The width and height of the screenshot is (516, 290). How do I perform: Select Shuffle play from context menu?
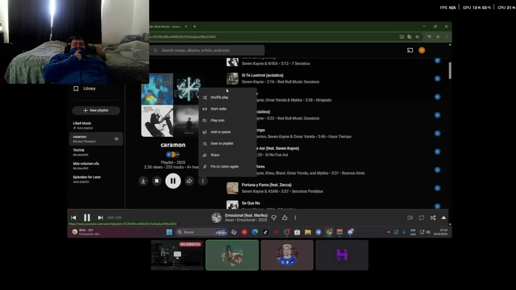pos(227,97)
